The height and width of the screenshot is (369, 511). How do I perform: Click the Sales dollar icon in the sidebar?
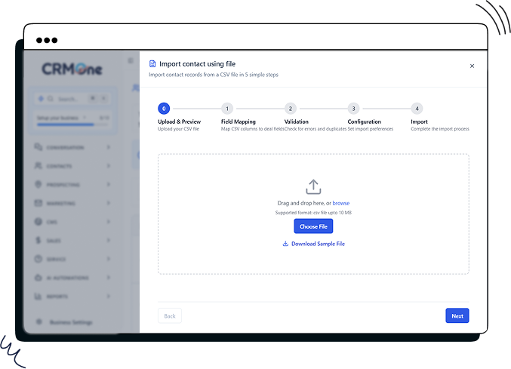point(38,240)
